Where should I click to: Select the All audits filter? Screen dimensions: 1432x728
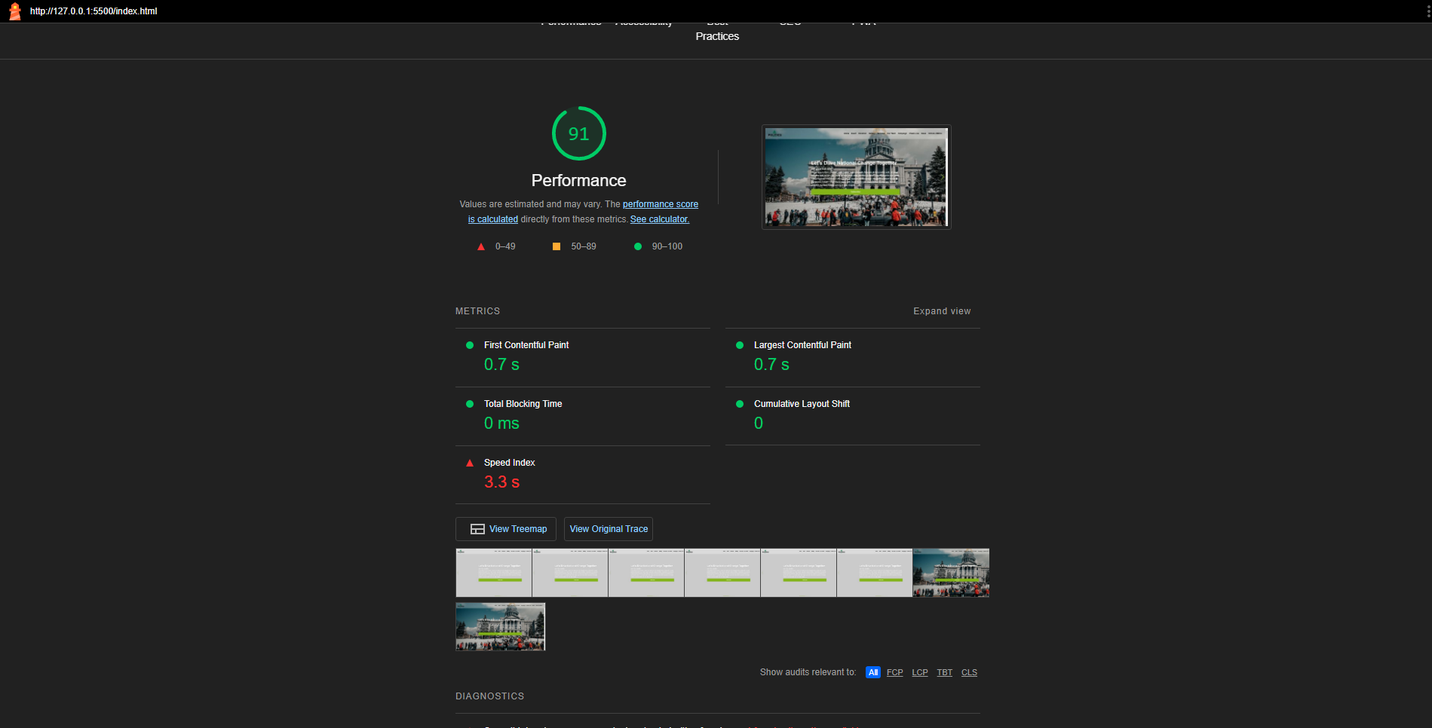872,672
